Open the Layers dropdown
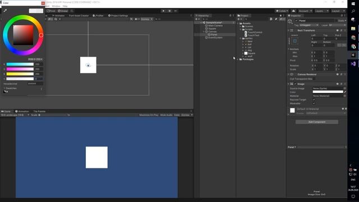 [321, 11]
